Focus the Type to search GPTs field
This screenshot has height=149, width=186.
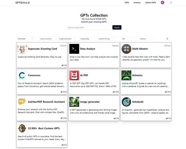(x=89, y=27)
